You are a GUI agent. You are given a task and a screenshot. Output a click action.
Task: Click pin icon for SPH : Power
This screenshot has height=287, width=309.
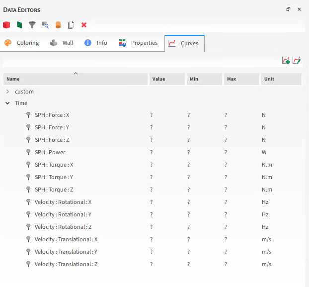point(28,152)
